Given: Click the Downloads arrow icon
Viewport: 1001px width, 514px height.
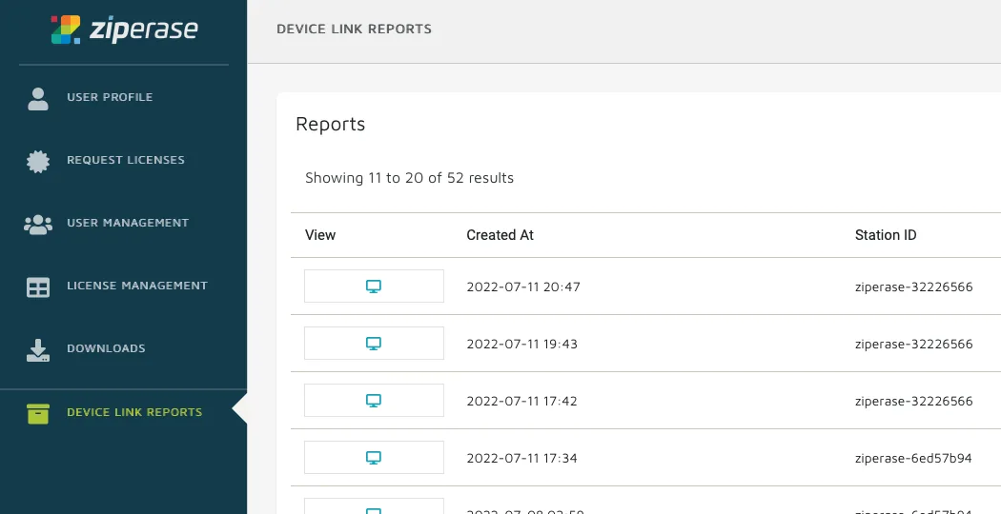Looking at the screenshot, I should pyautogui.click(x=38, y=350).
